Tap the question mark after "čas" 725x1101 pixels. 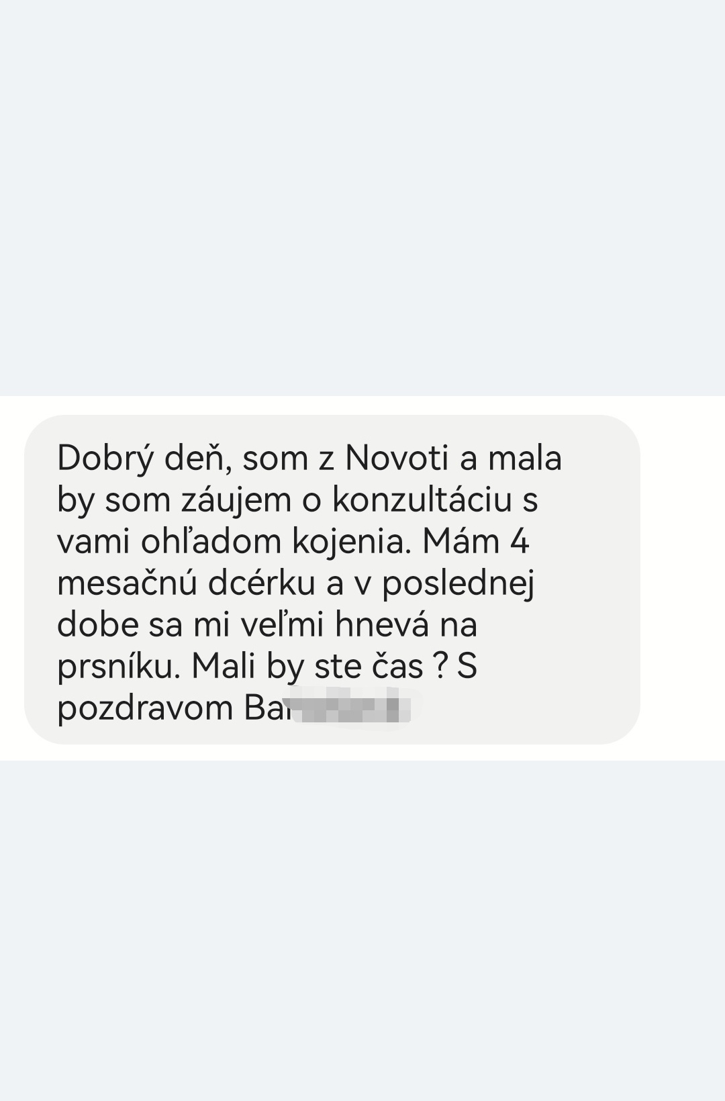[440, 666]
